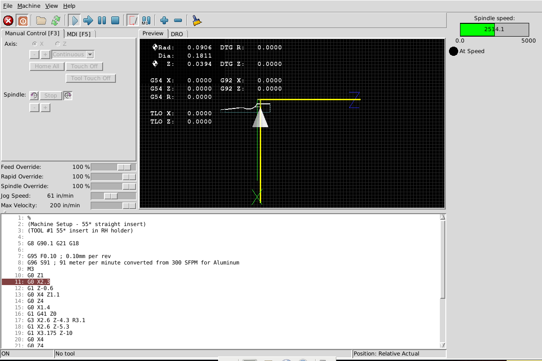Open a G-code file with folder icon
This screenshot has height=361, width=542.
(41, 21)
